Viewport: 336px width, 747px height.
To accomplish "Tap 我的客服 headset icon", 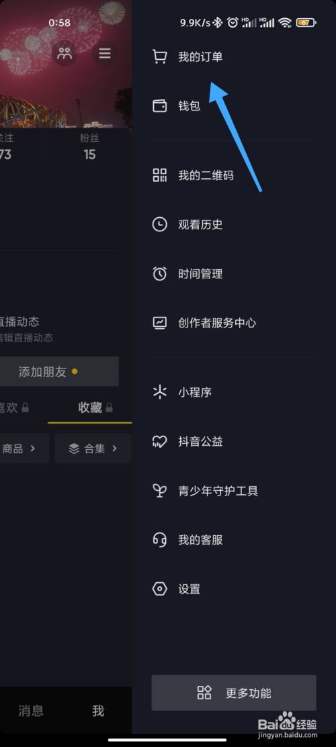I will pyautogui.click(x=160, y=540).
